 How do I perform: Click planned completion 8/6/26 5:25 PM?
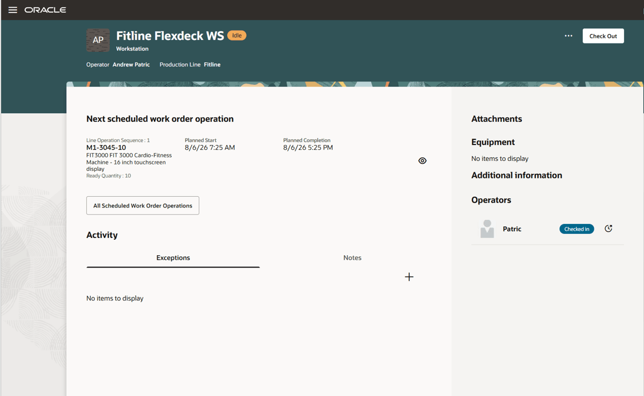[308, 148]
